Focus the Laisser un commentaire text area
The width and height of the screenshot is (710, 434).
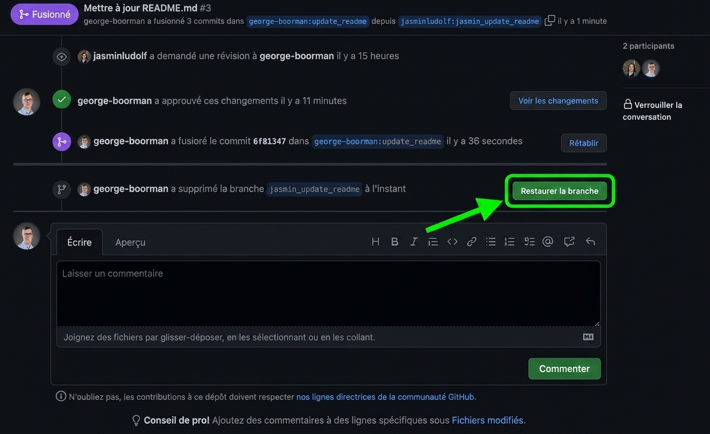click(x=328, y=293)
